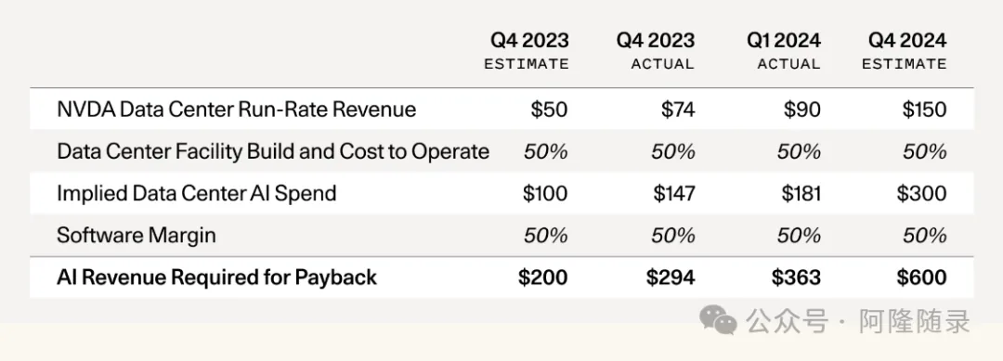Click the 公众号 阿隆随录 watermark text

(x=858, y=321)
